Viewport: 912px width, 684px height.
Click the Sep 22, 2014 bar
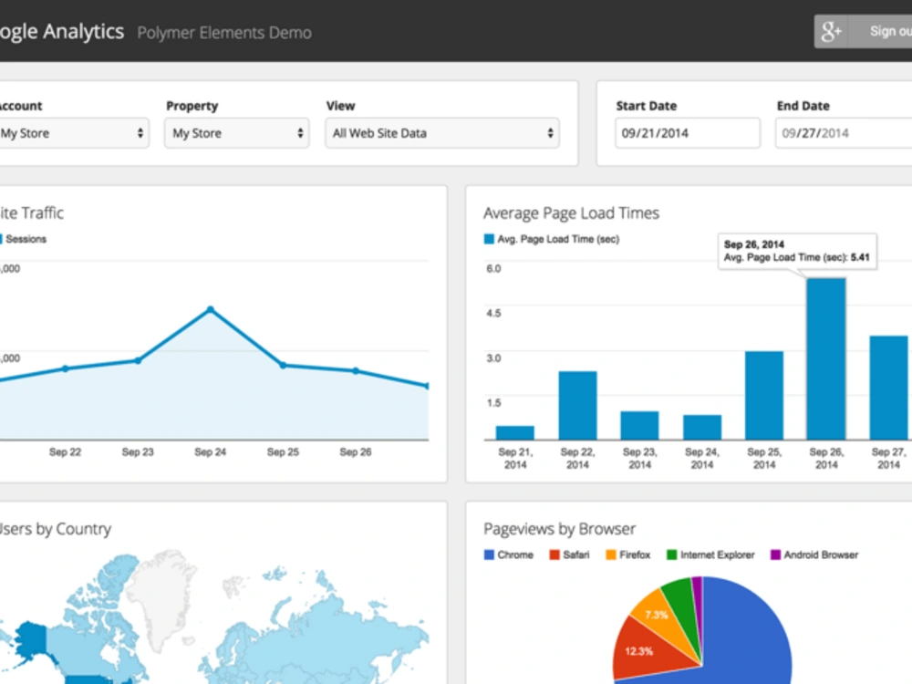(577, 406)
